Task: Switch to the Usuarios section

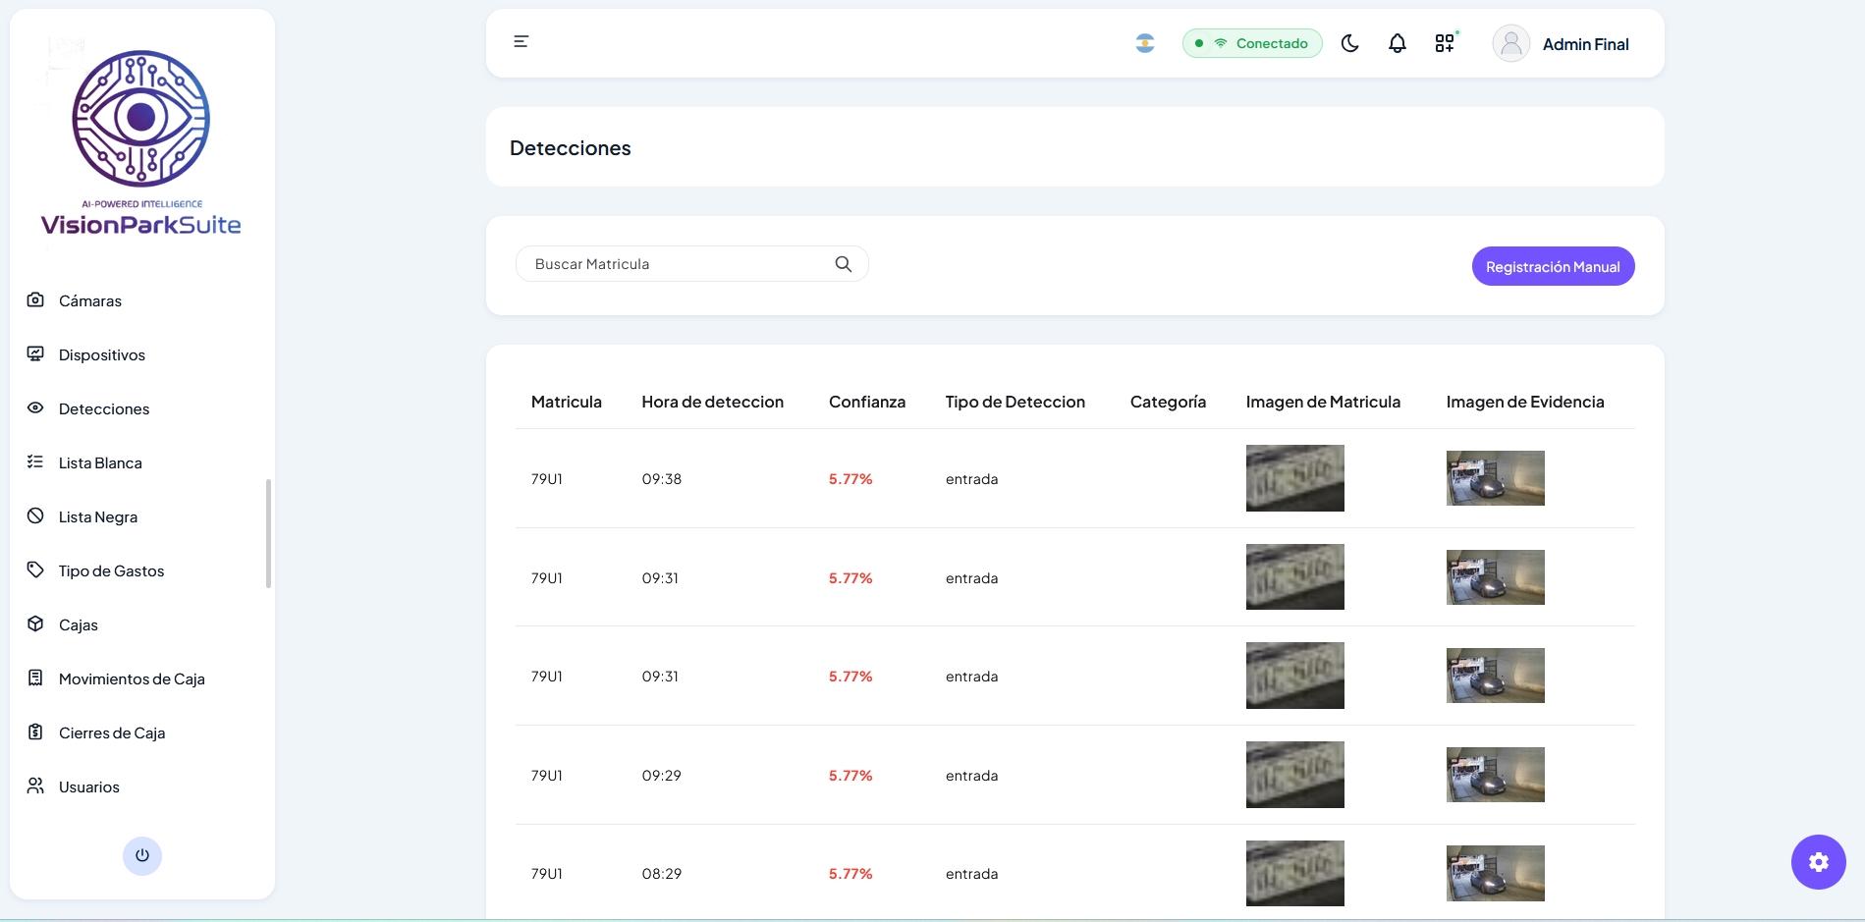Action: [88, 786]
